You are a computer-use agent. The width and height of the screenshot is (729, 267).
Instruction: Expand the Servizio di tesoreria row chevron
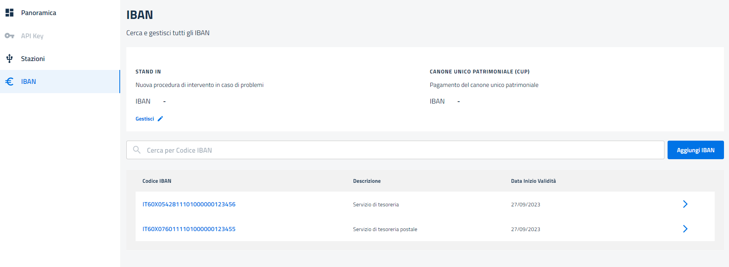click(x=685, y=204)
